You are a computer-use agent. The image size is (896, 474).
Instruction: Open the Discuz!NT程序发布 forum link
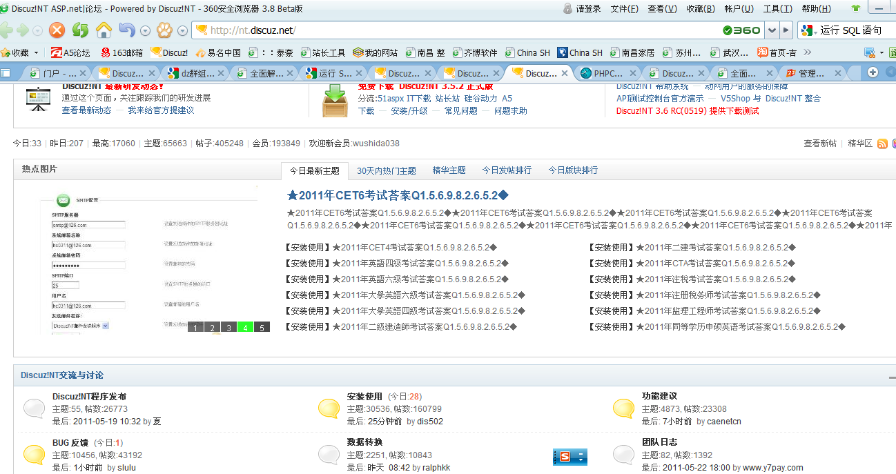click(x=89, y=396)
